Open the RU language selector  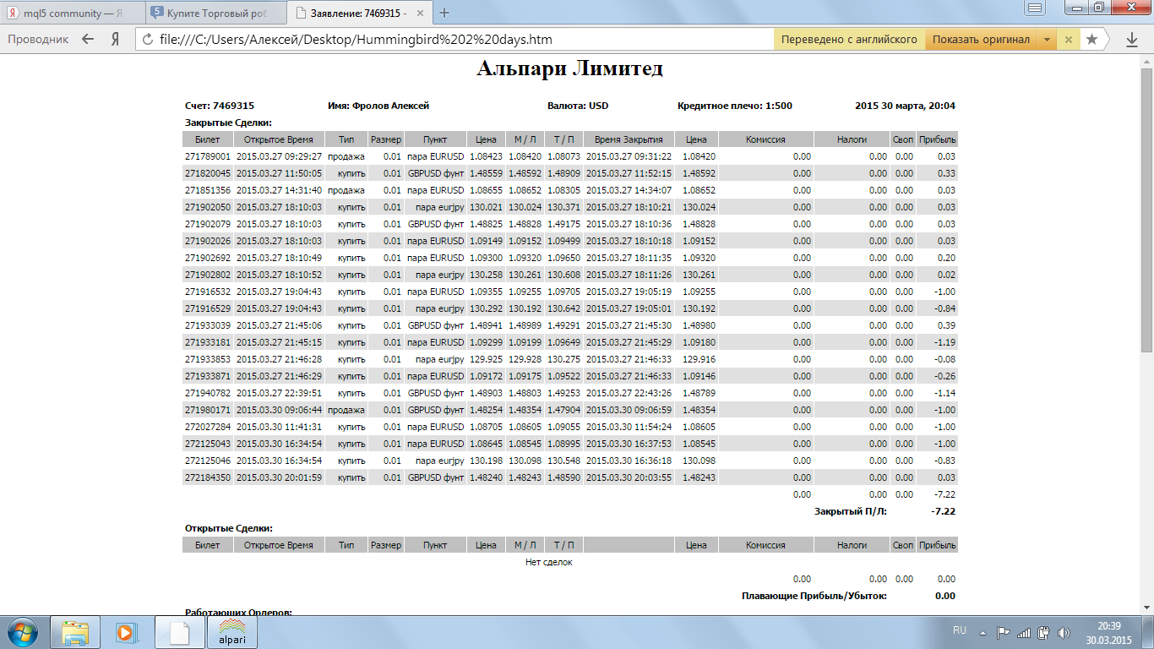(x=960, y=631)
